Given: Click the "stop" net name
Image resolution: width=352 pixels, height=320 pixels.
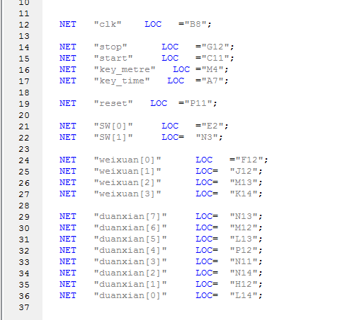Looking at the screenshot, I should [110, 47].
